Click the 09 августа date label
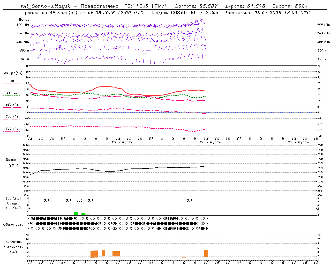The height and width of the screenshot is (265, 331). [x=298, y=142]
